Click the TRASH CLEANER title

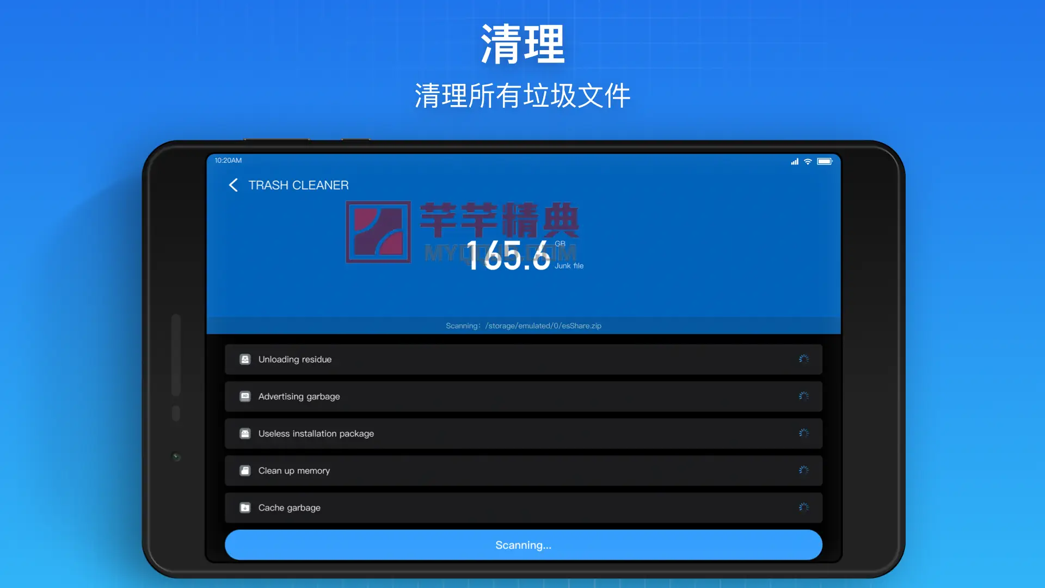click(x=298, y=185)
